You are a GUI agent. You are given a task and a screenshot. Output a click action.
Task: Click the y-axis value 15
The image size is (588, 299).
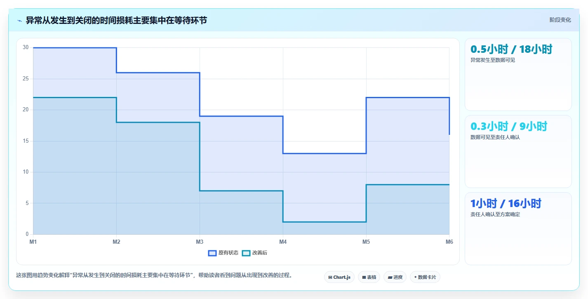click(x=26, y=141)
